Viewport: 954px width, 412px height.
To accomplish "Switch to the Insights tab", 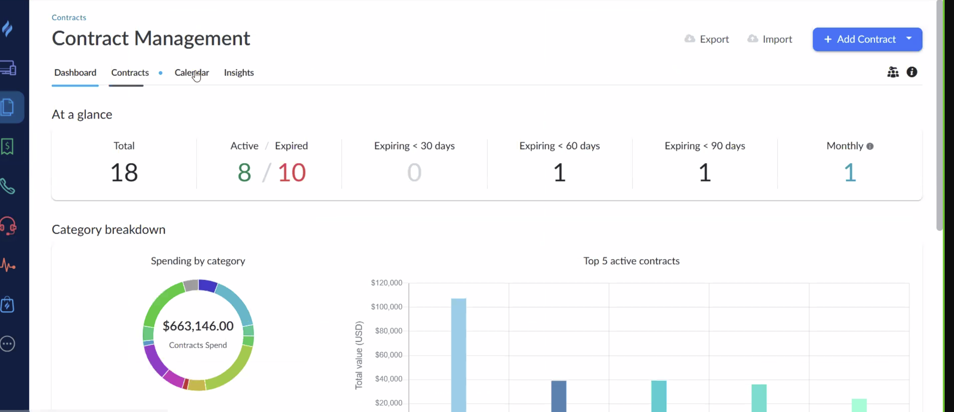I will (x=239, y=73).
